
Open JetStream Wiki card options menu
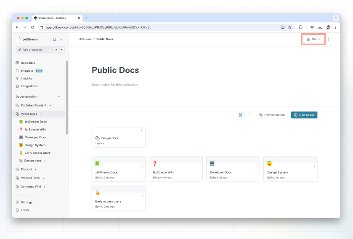[200, 166]
